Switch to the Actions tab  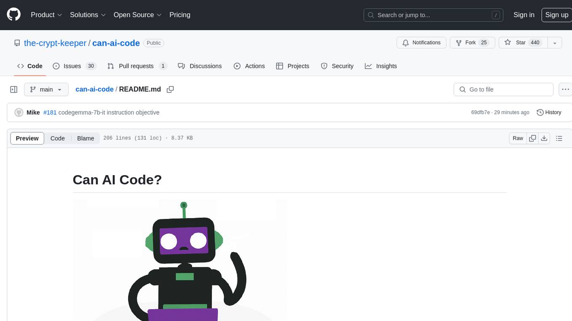pyautogui.click(x=249, y=66)
